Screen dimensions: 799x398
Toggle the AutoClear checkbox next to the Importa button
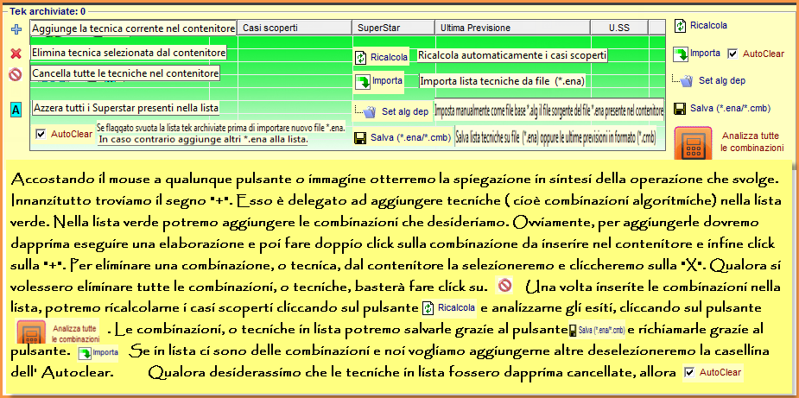tap(732, 54)
